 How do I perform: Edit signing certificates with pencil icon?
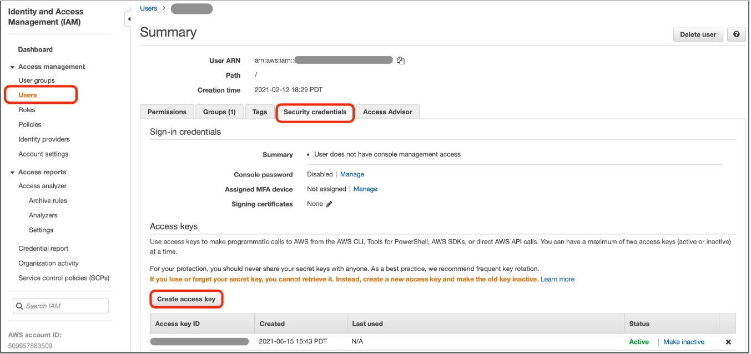[x=329, y=204]
